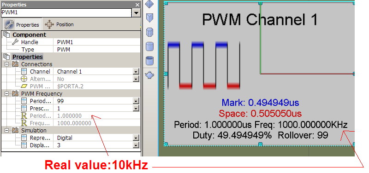Click the bottom-middle cyan selection handle
The height and width of the screenshot is (173, 369).
[x=260, y=144]
